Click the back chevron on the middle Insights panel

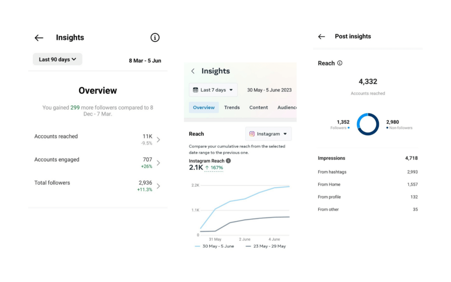[193, 71]
